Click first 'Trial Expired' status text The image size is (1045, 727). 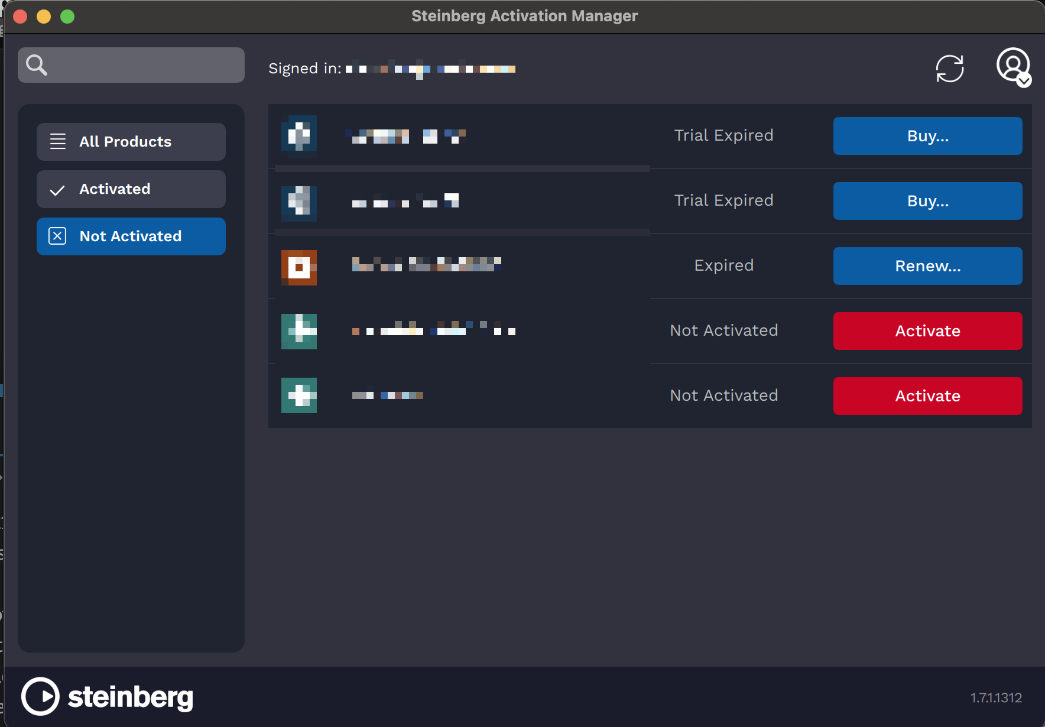(724, 135)
